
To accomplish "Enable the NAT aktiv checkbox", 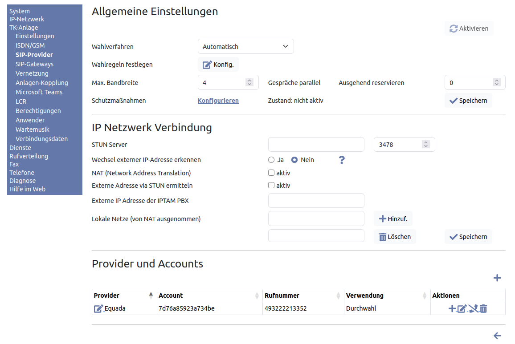I will 271,173.
